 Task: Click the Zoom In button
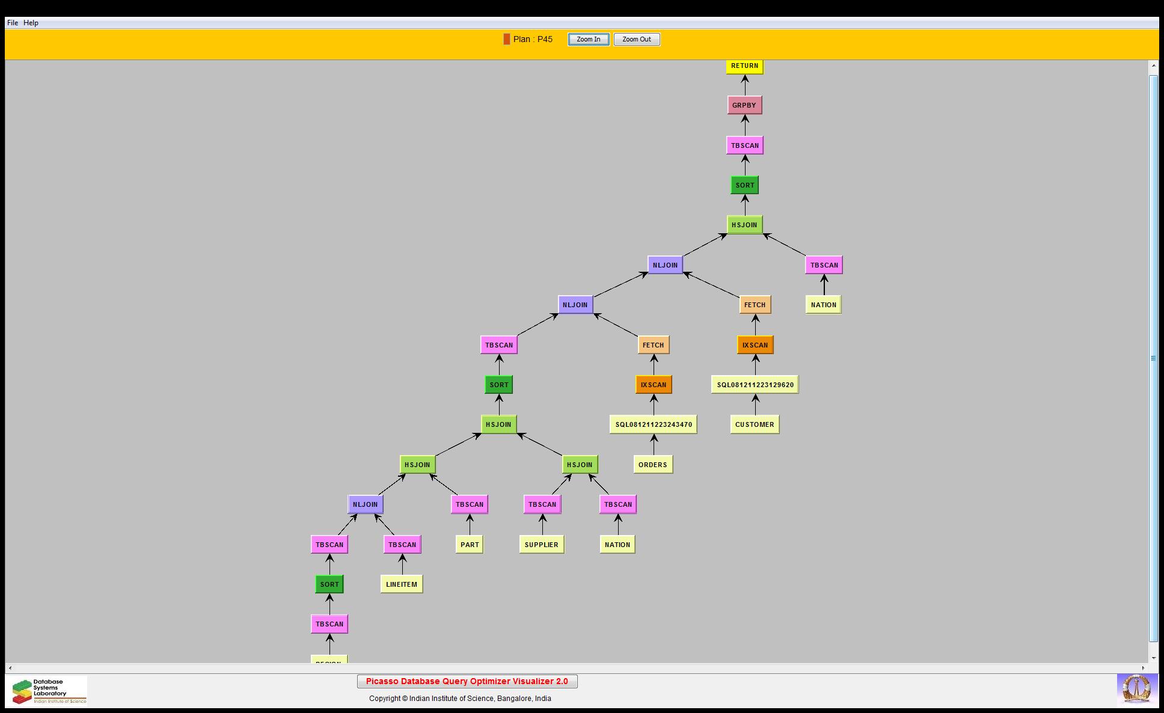(588, 39)
